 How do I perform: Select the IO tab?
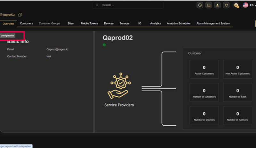(x=140, y=24)
